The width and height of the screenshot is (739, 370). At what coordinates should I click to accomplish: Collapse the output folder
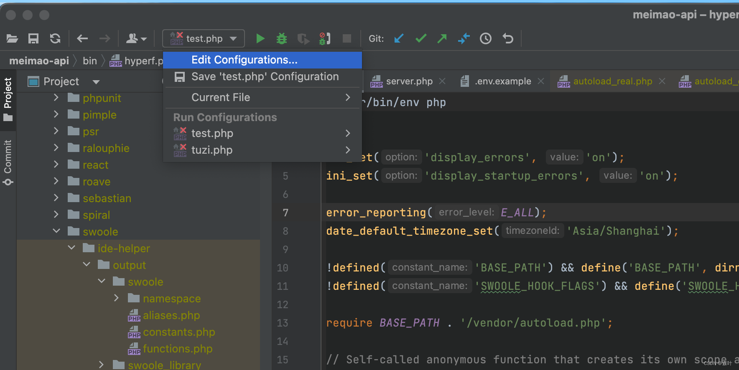coord(87,264)
